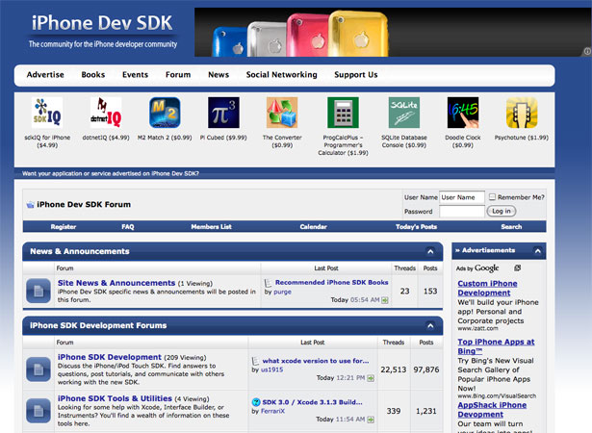Screen dimensions: 592x433
Task: Collapse the iPhone SDK Development Forums section
Action: coord(430,325)
